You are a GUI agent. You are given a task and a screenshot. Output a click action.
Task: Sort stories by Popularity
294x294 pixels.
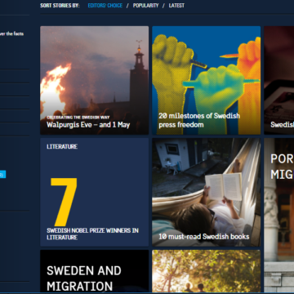(x=145, y=6)
